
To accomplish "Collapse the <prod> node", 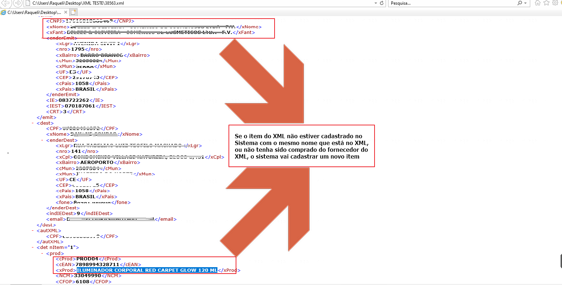I will [x=42, y=254].
